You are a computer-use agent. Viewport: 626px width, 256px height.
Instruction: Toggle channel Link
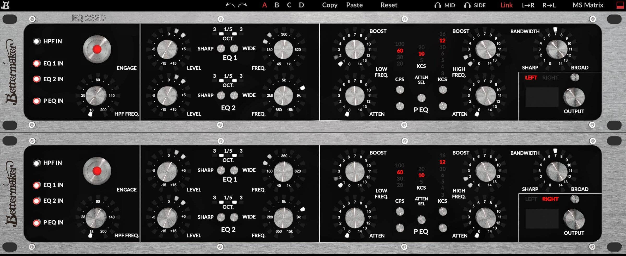[x=506, y=5]
